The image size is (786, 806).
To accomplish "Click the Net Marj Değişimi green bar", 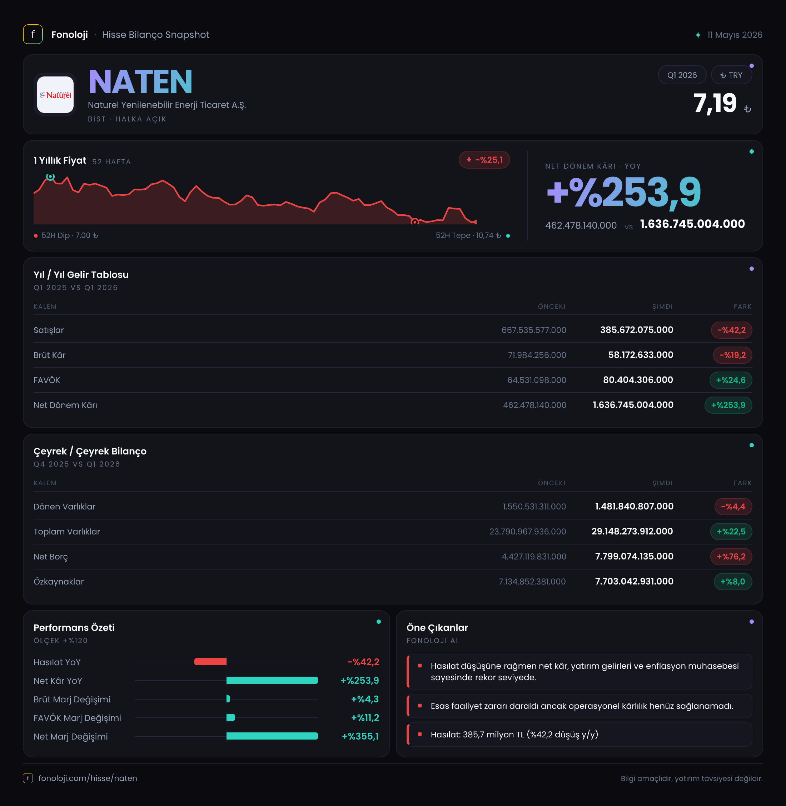I will coord(272,736).
